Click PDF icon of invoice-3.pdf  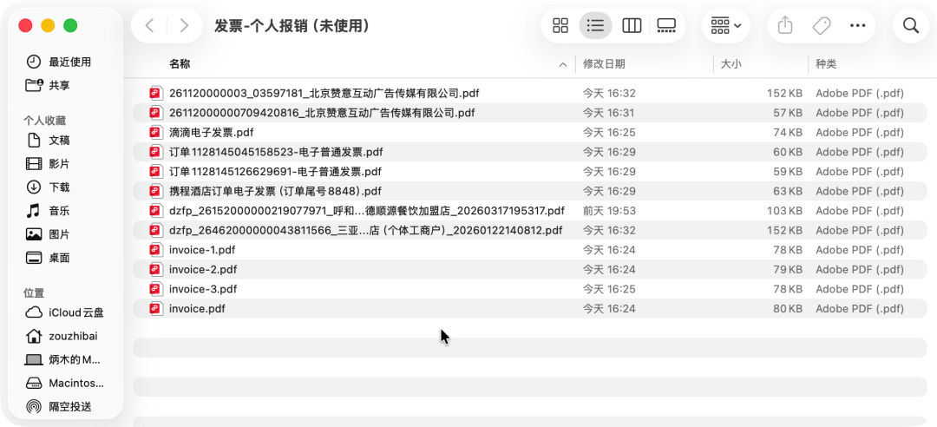click(156, 289)
